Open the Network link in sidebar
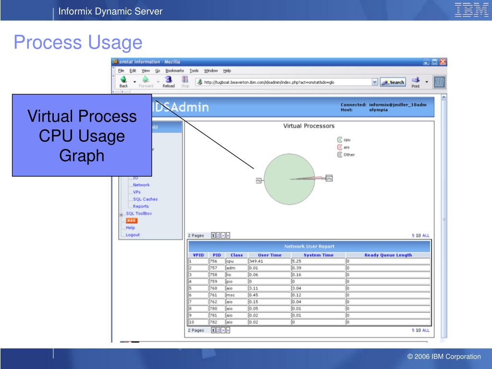The width and height of the screenshot is (492, 369). coord(141,185)
